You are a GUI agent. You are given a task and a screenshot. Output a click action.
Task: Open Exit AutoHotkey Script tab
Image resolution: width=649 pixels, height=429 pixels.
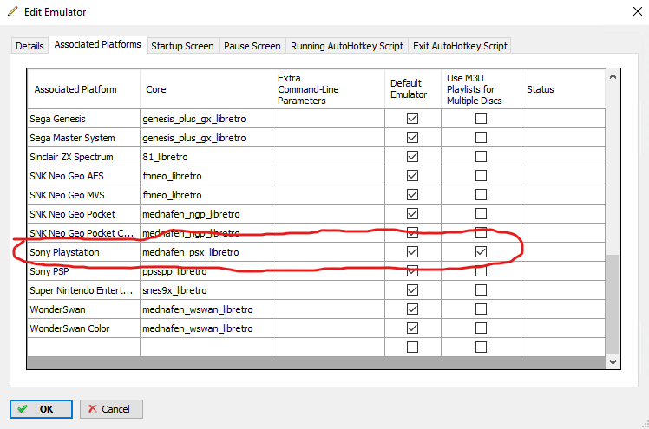tap(460, 46)
